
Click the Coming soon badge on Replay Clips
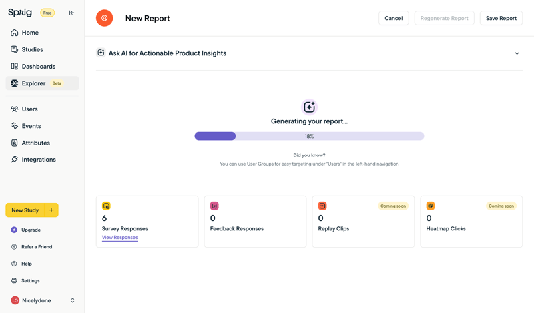point(393,206)
